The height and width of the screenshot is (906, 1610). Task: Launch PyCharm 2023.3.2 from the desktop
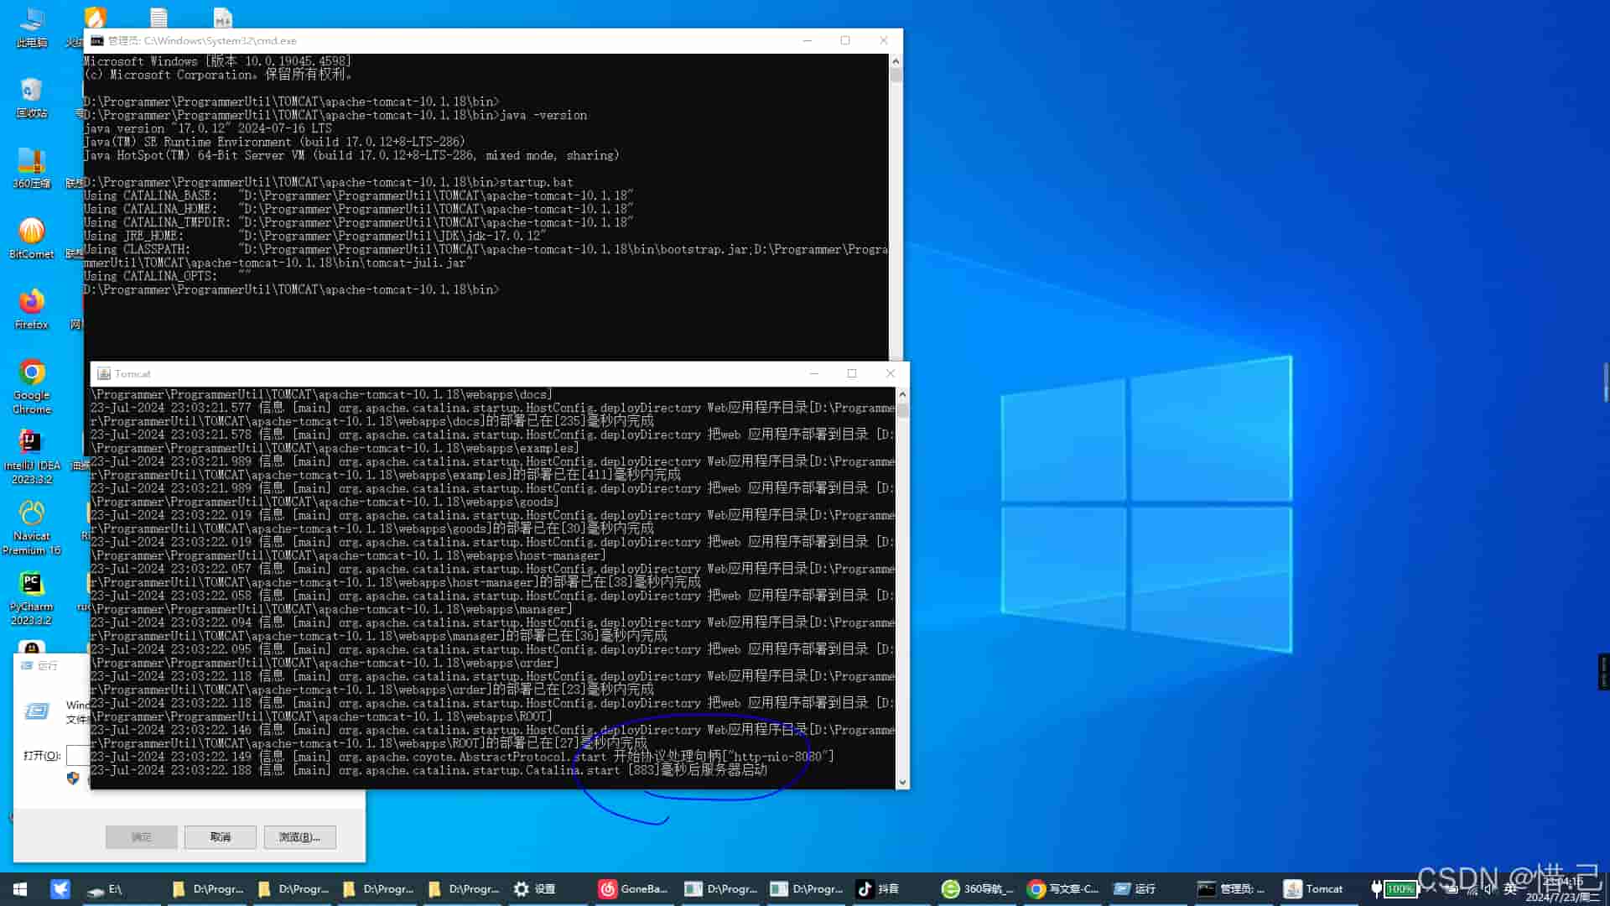tap(31, 585)
